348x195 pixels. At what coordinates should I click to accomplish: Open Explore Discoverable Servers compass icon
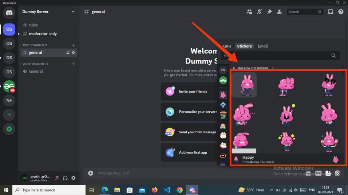coord(9,129)
